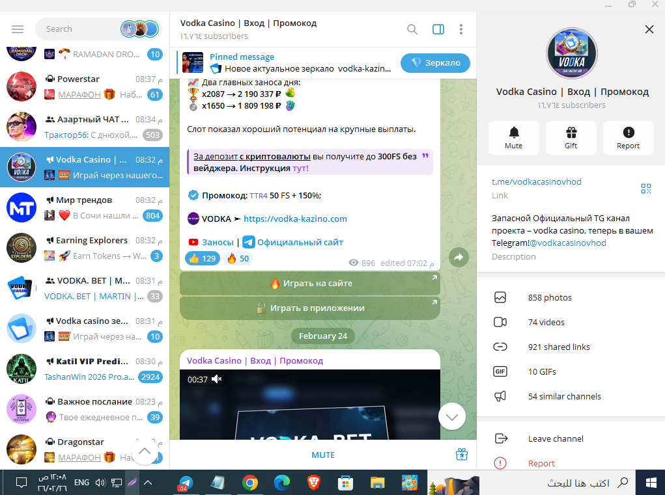Open Google Chrome from taskbar
This screenshot has height=495, width=665.
click(x=250, y=483)
